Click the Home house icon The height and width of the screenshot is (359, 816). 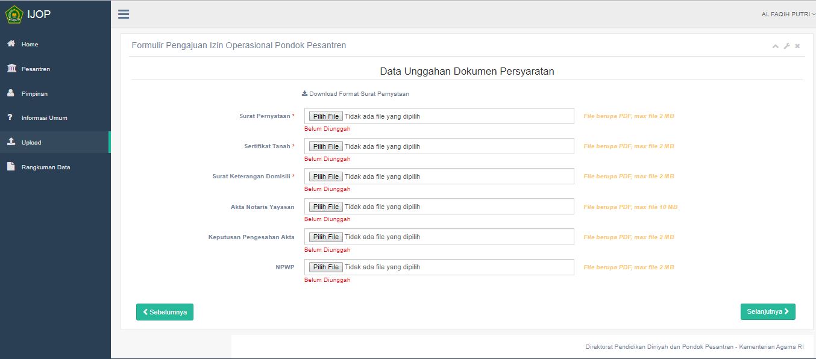click(11, 44)
